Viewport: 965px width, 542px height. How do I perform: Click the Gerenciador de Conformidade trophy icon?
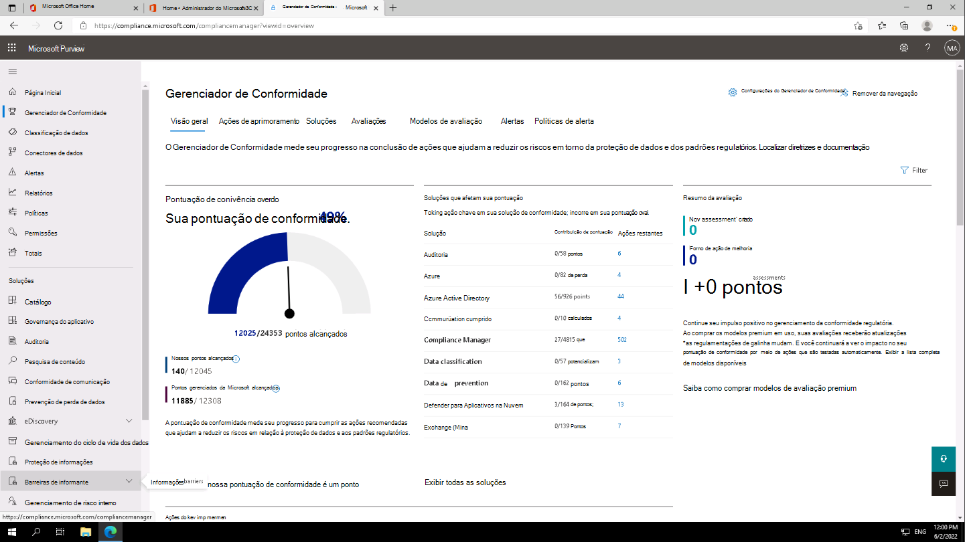tap(12, 112)
